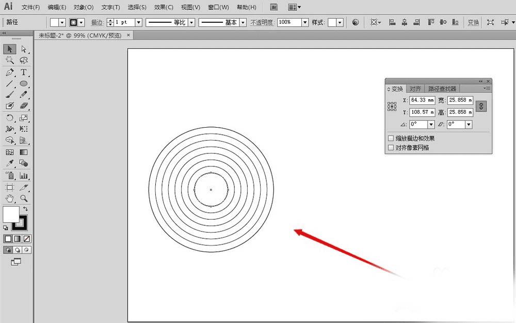Screen dimensions: 516x323
Task: Choose the Eraser tool
Action: tap(23, 106)
